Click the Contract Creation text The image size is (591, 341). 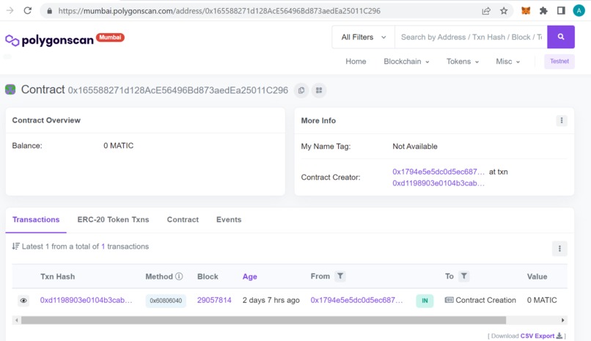tap(486, 301)
